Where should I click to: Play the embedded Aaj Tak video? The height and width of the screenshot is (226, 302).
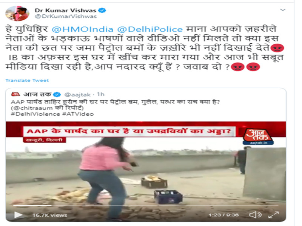(x=18, y=215)
